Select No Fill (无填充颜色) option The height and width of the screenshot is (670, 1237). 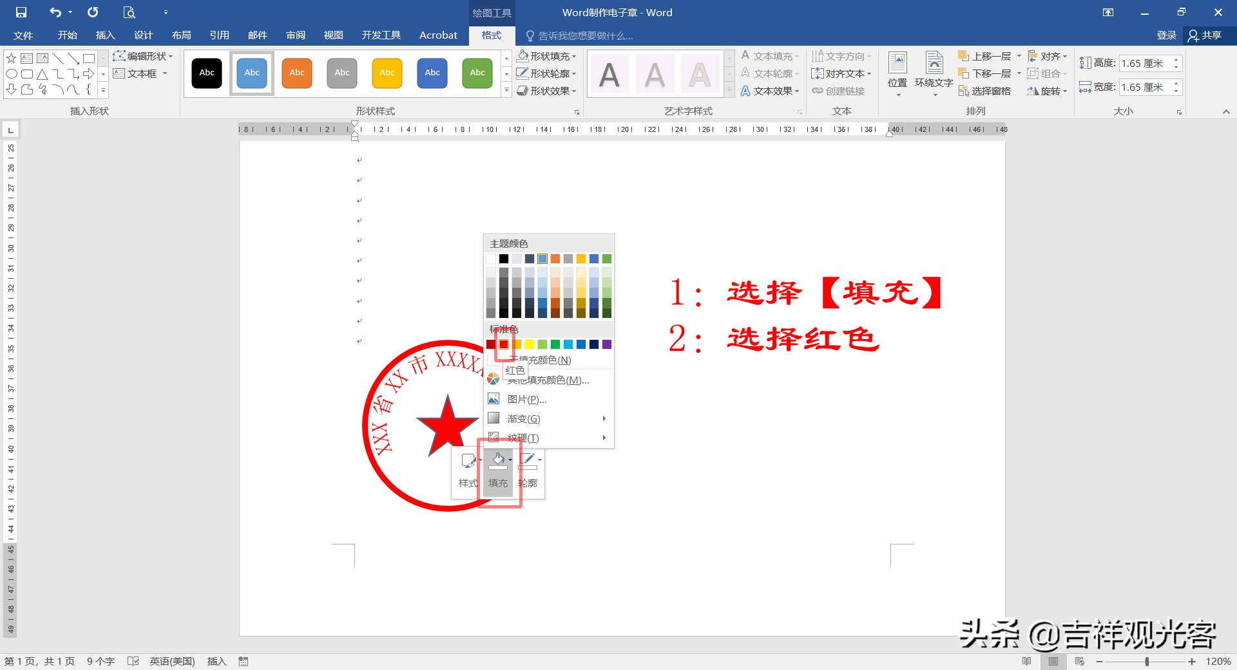click(x=549, y=360)
